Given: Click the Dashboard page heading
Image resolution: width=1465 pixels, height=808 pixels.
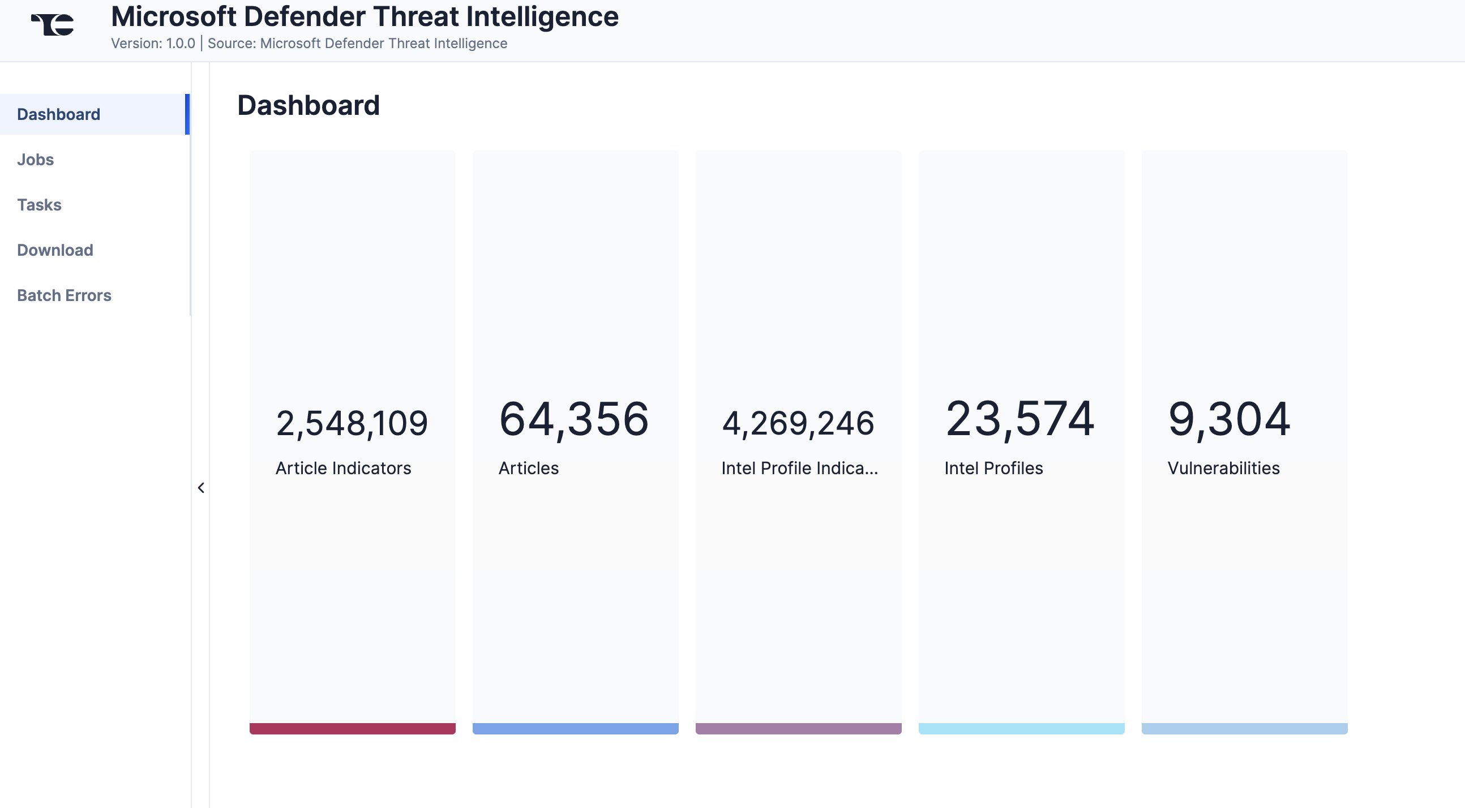Looking at the screenshot, I should [309, 105].
